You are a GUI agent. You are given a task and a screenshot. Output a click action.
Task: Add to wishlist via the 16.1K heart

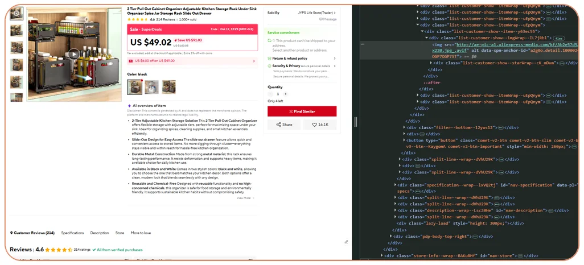pyautogui.click(x=320, y=125)
